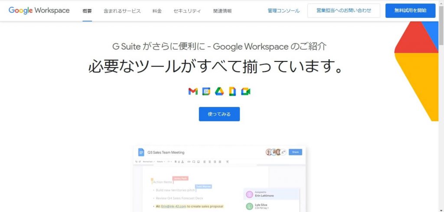The image size is (444, 212).
Task: Click the blue Docs file icon beside Q3 Sales Team Meeting
Action: 141,152
